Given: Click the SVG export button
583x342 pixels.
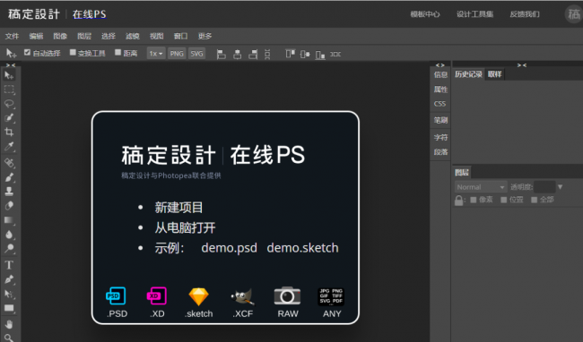Looking at the screenshot, I should [x=196, y=54].
